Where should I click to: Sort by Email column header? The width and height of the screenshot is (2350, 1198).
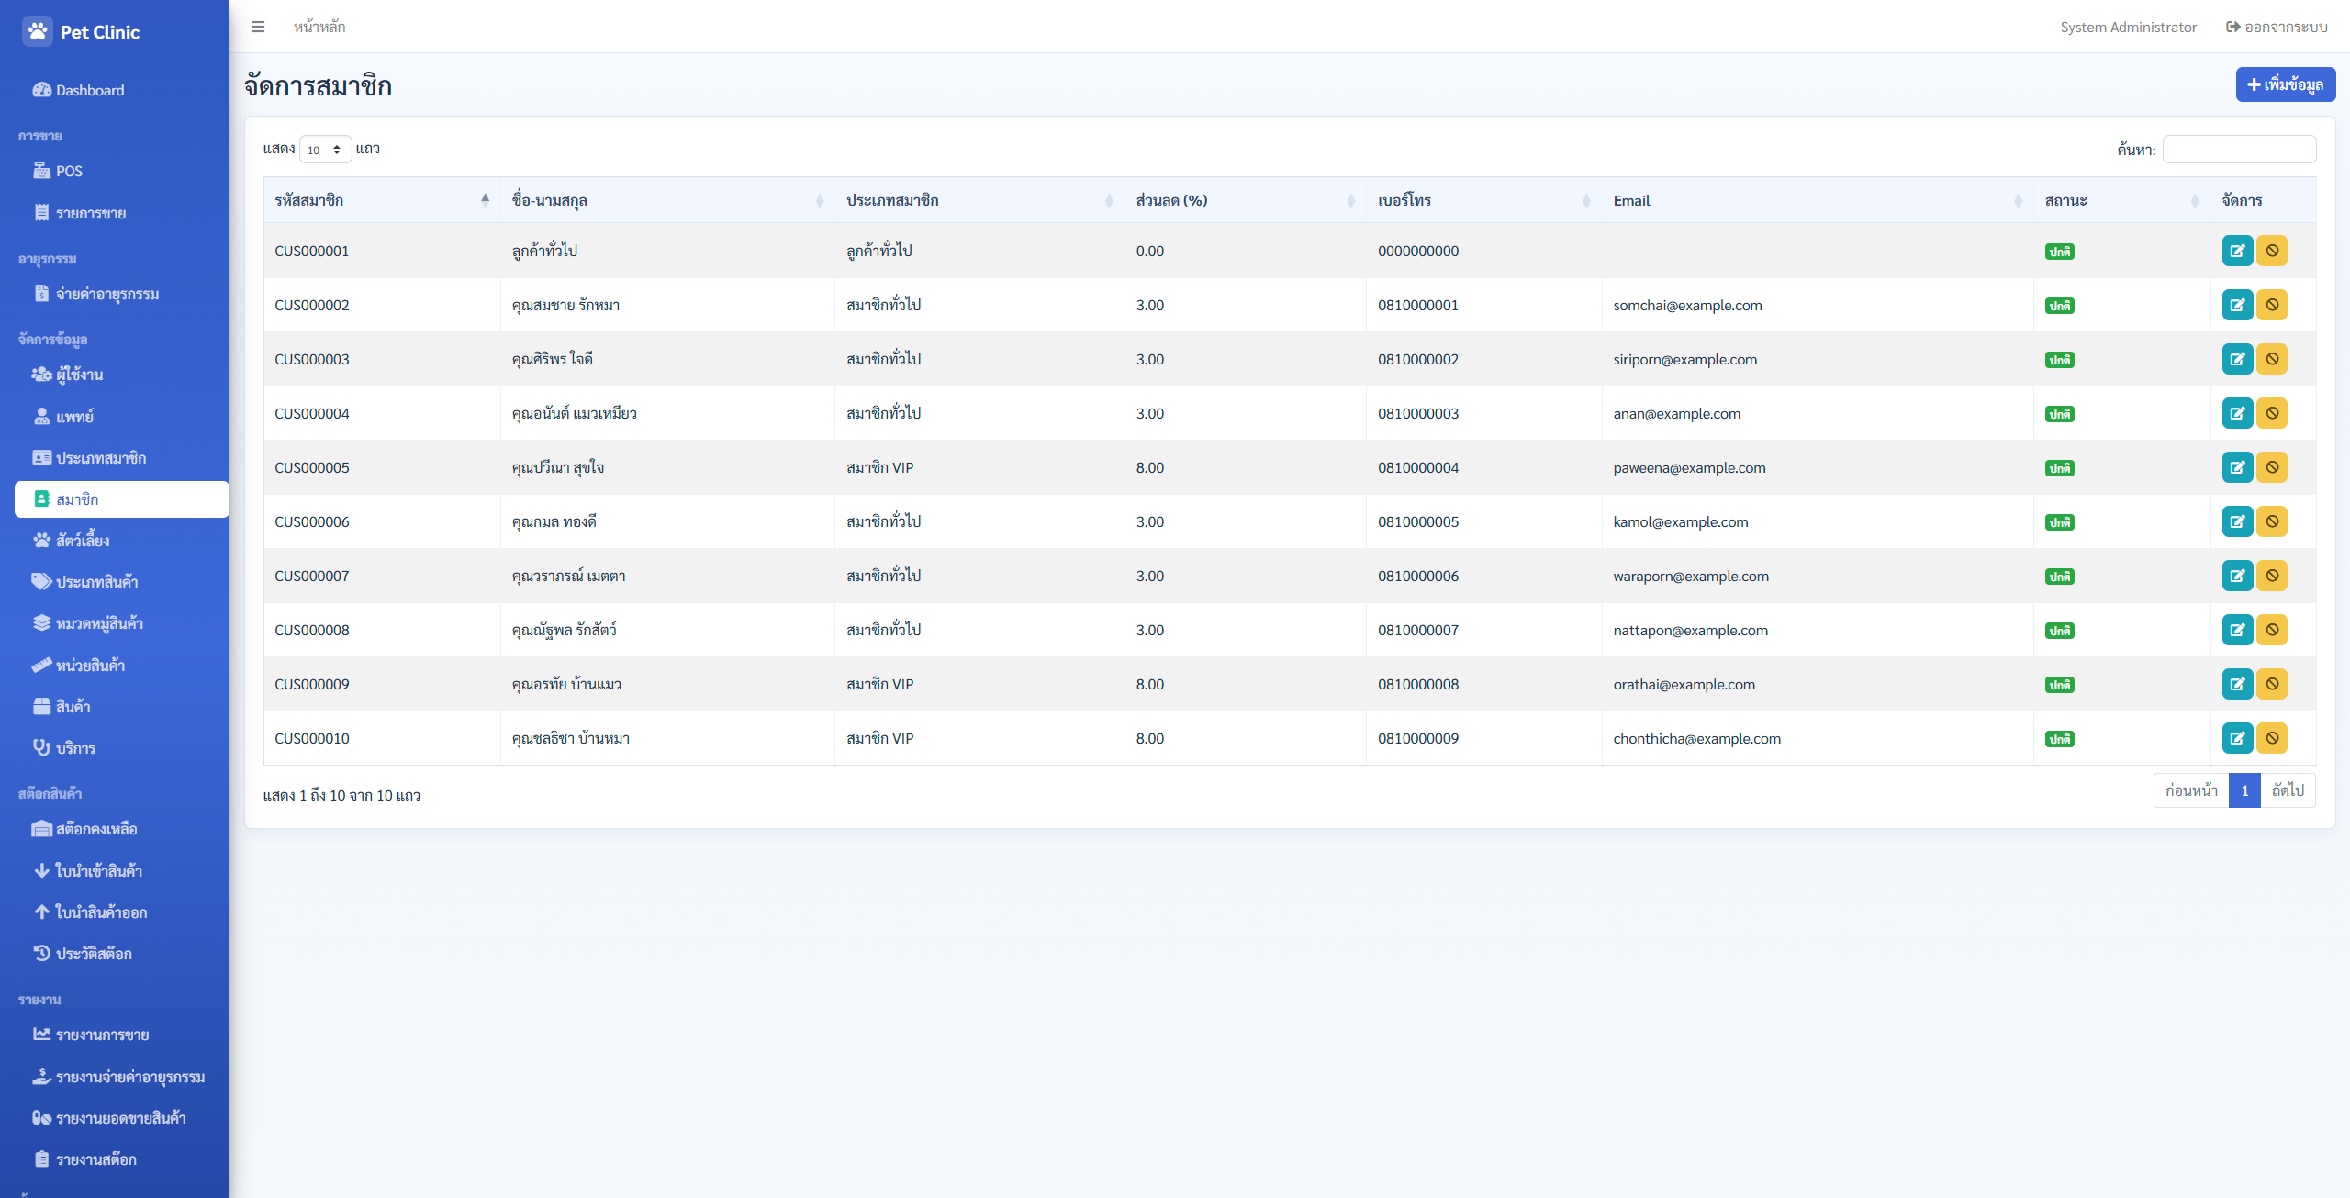(1818, 200)
